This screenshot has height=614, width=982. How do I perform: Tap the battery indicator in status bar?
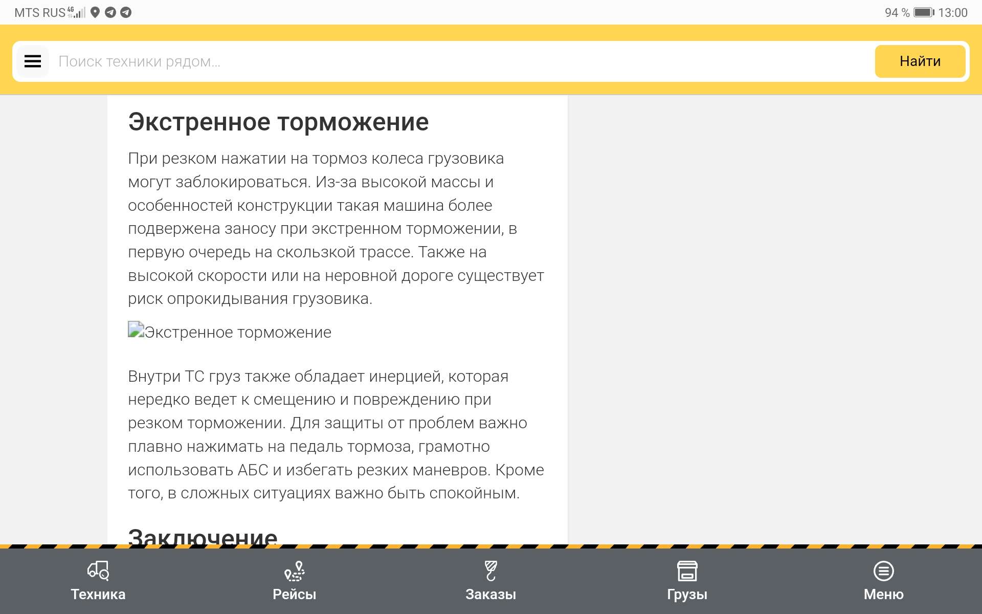(x=924, y=12)
